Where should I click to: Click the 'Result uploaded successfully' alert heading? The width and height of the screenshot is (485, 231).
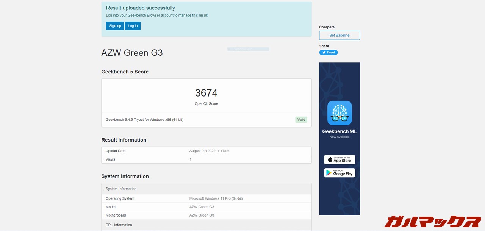click(140, 8)
